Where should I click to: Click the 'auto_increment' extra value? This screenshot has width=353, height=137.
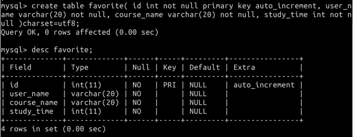coord(264,85)
